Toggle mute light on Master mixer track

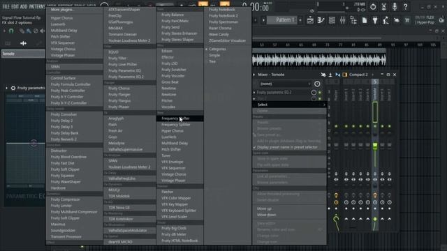336,126
